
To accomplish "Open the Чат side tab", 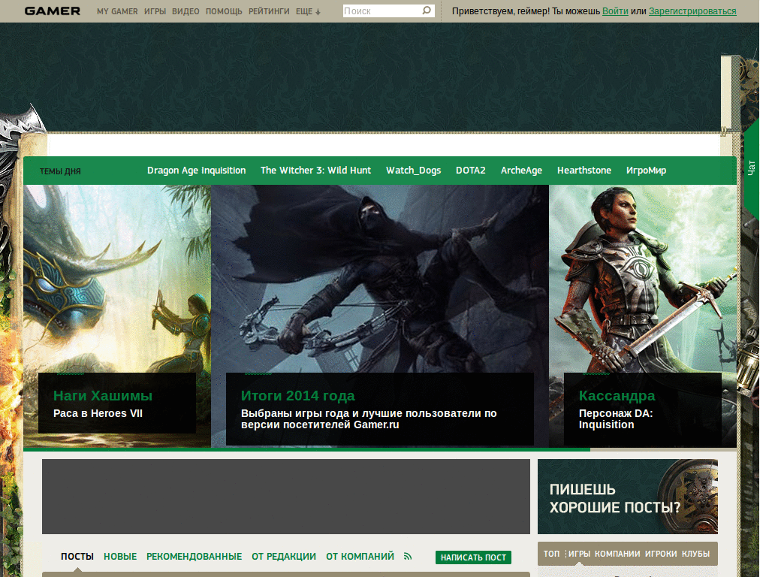I will click(751, 168).
